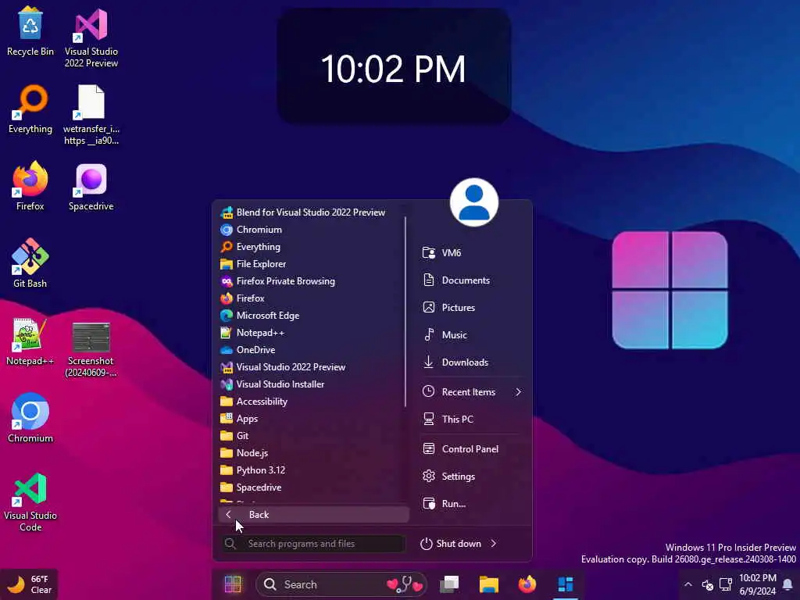The height and width of the screenshot is (600, 800).
Task: Open the taskbar clock and date
Action: (758, 584)
